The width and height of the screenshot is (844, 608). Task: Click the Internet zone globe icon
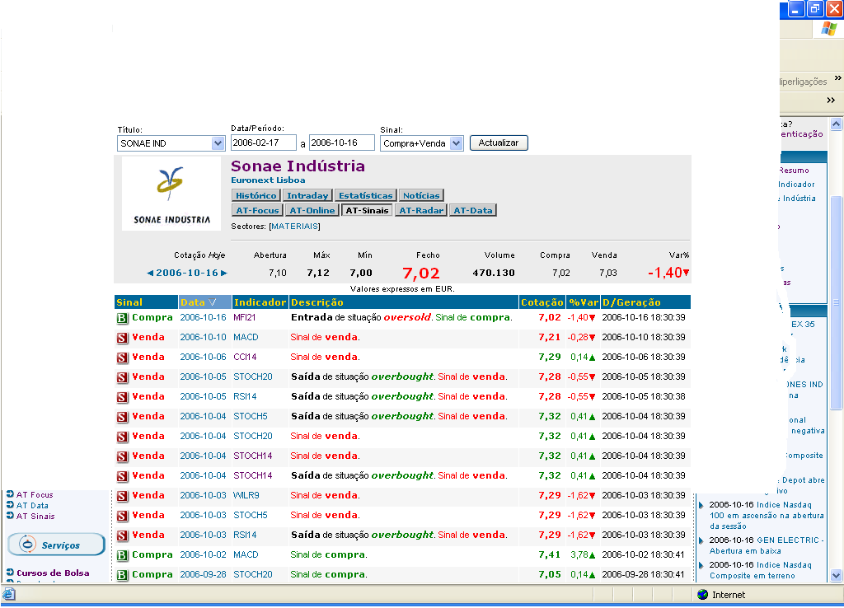[702, 595]
